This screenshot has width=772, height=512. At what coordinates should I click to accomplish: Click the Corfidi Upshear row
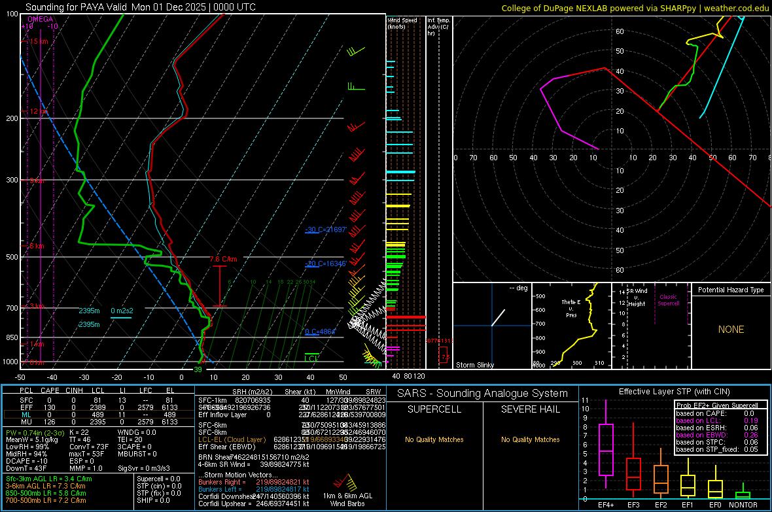point(254,503)
